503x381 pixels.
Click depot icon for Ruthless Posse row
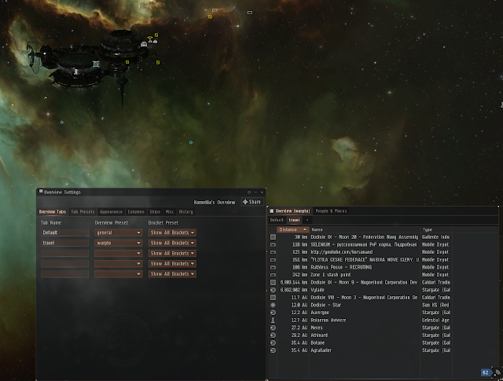tap(273, 267)
